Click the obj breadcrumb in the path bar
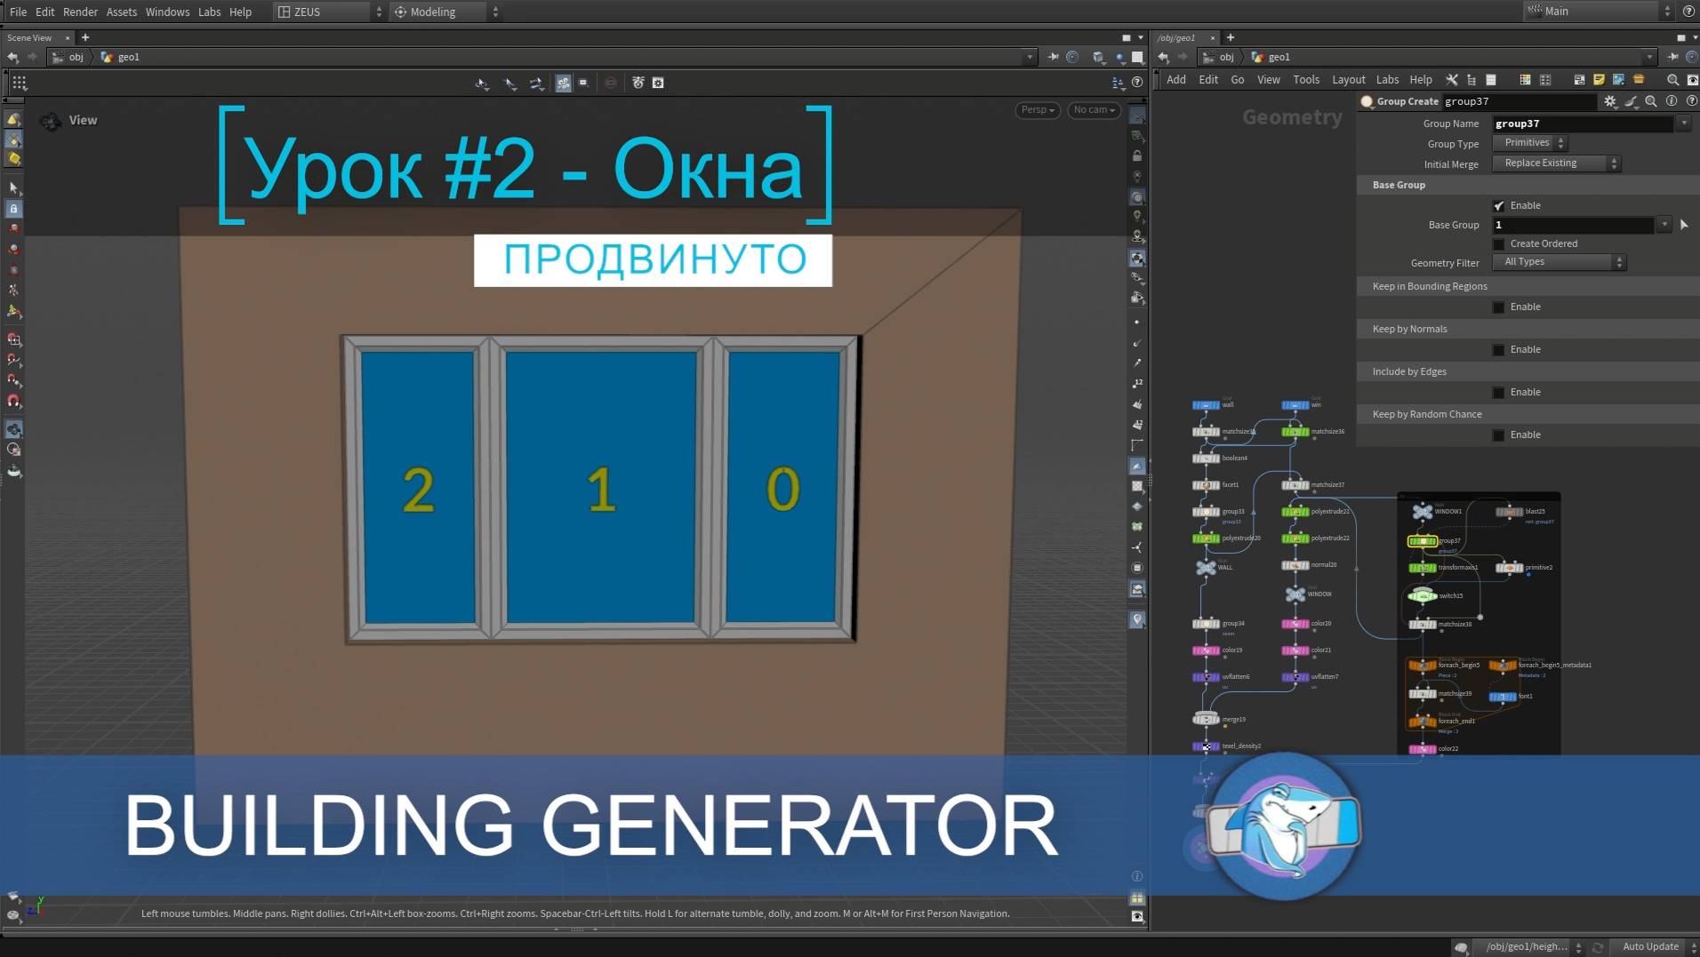This screenshot has width=1700, height=957. tap(76, 56)
